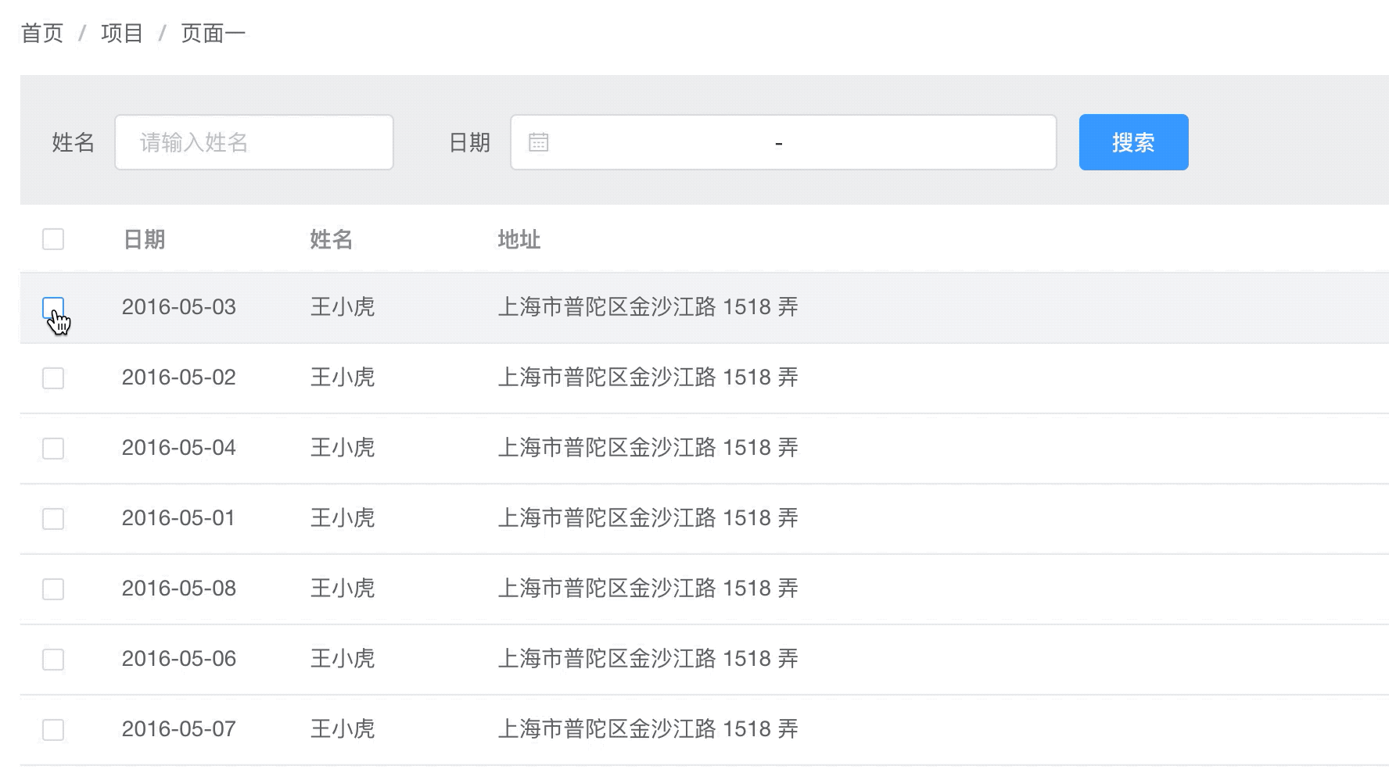Select the date cell 2016-05-01

179,518
